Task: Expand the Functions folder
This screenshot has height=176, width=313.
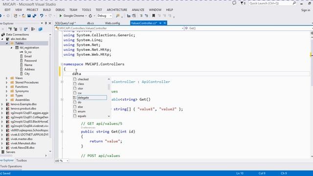Action: 7,87
